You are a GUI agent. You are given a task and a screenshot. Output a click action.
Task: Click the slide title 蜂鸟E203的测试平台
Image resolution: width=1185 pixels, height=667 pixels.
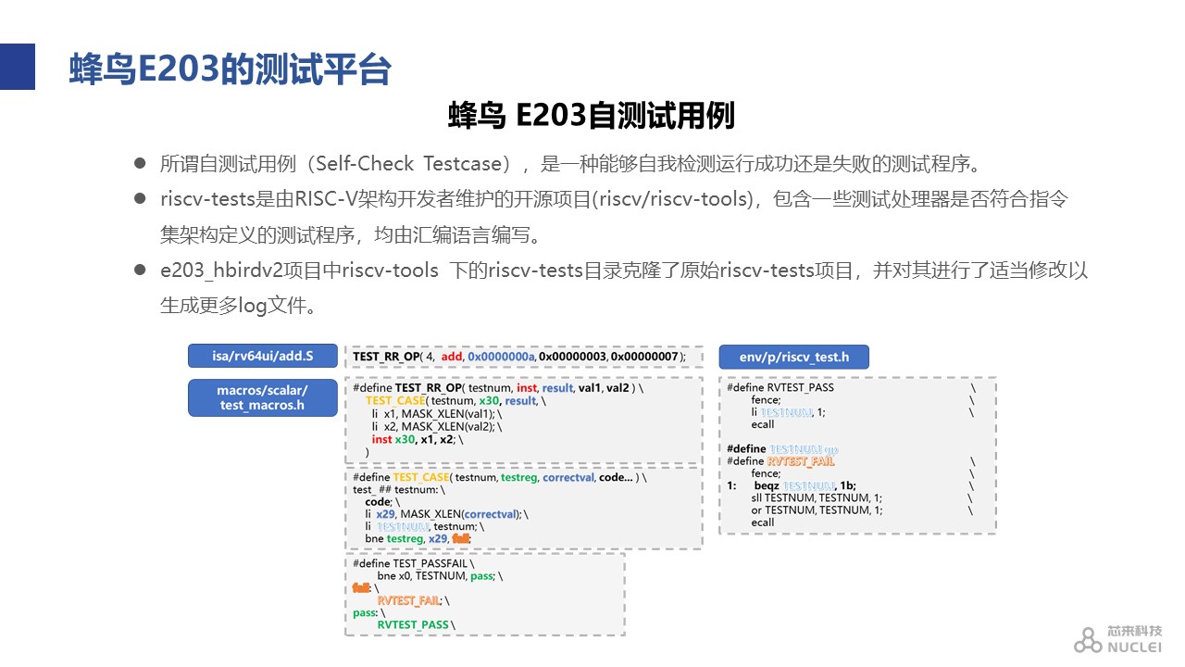tap(230, 69)
